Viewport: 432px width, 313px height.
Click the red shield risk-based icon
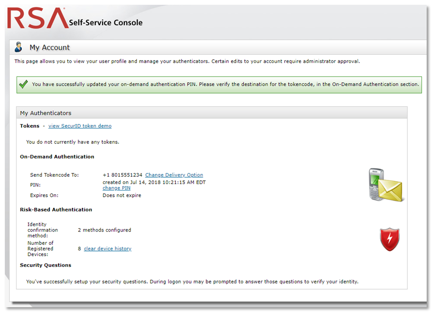(389, 239)
